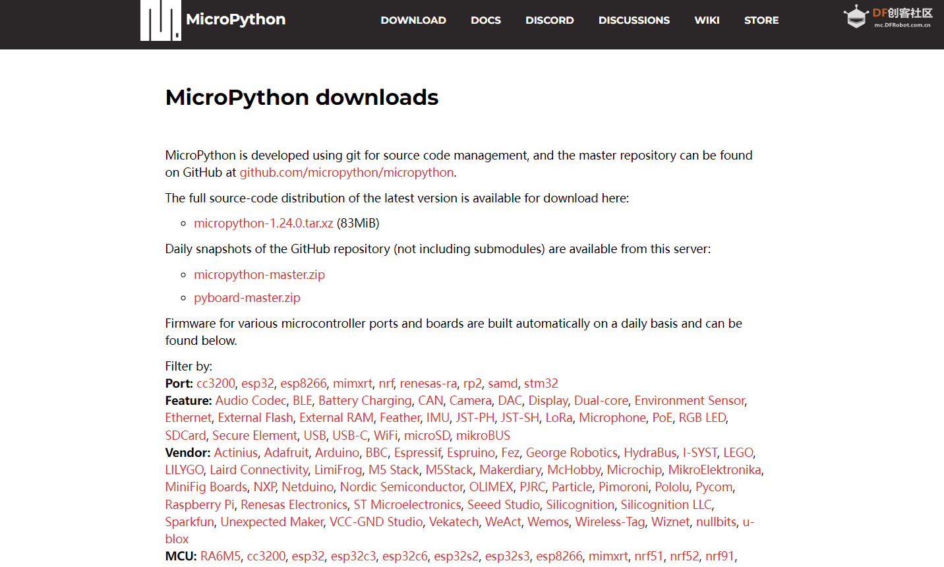Filter by renesas-ra port

pyautogui.click(x=428, y=384)
